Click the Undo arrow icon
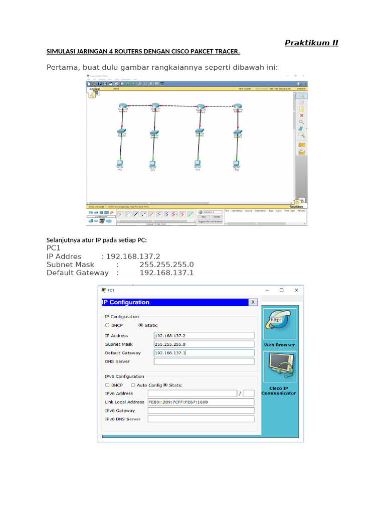Viewport: 385px width, 514px height. point(128,84)
